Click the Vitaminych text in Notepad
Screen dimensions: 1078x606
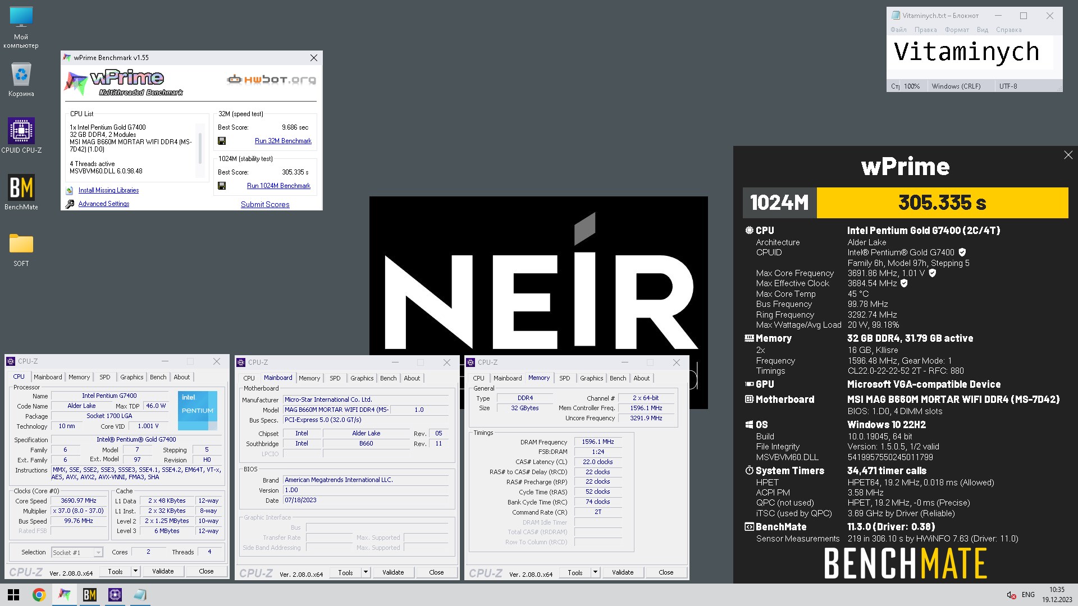[x=966, y=52]
